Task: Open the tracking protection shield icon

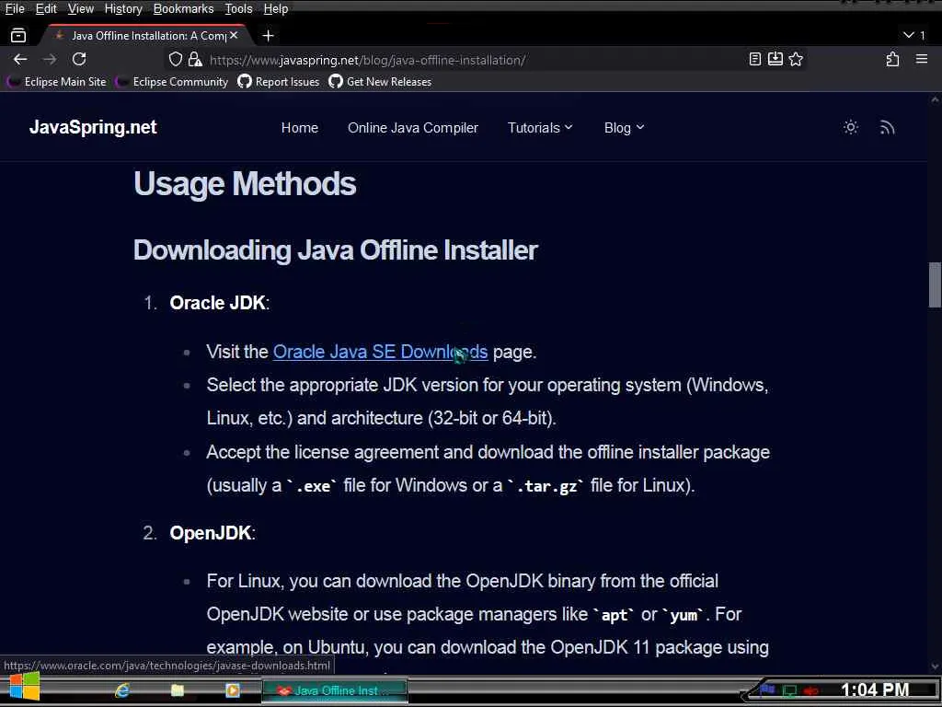Action: 175,59
